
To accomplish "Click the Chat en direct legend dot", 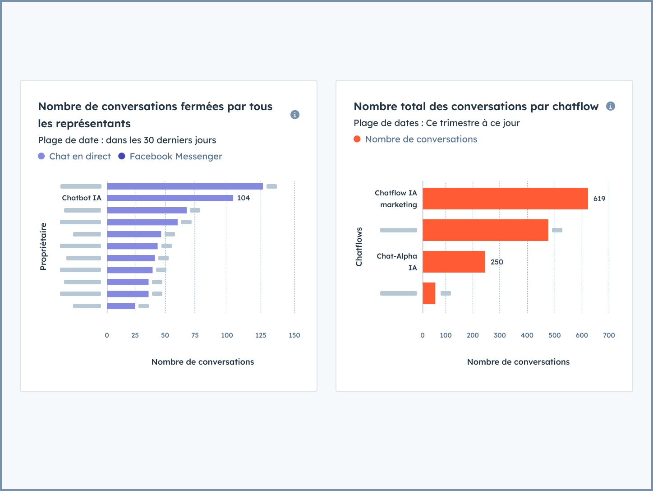I will 41,156.
